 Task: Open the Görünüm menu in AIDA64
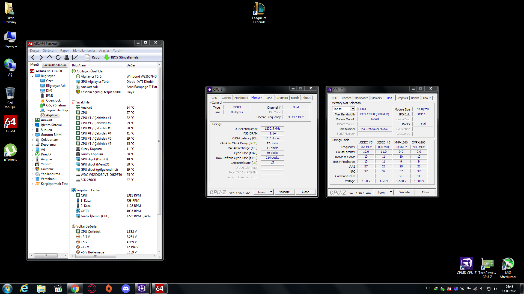click(49, 51)
